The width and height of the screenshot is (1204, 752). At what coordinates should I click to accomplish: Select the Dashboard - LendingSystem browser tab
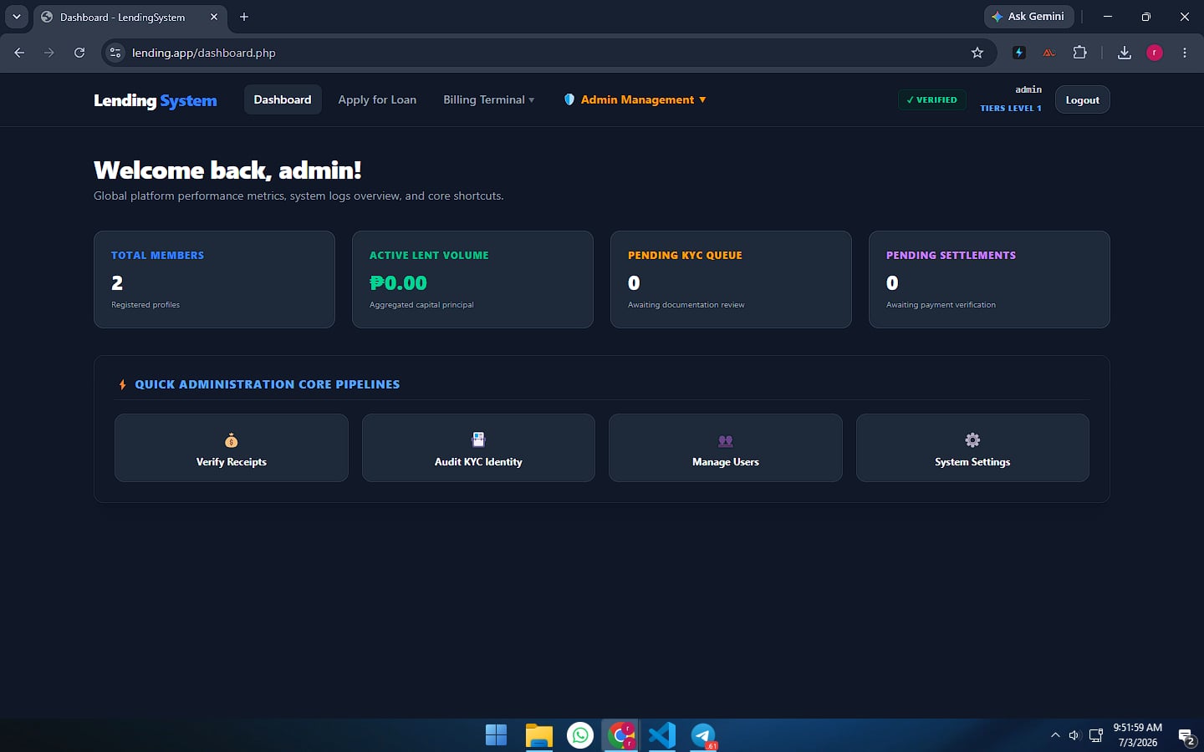coord(130,17)
